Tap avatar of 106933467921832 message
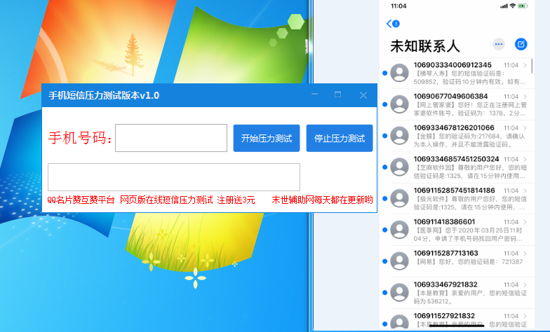 (400, 293)
